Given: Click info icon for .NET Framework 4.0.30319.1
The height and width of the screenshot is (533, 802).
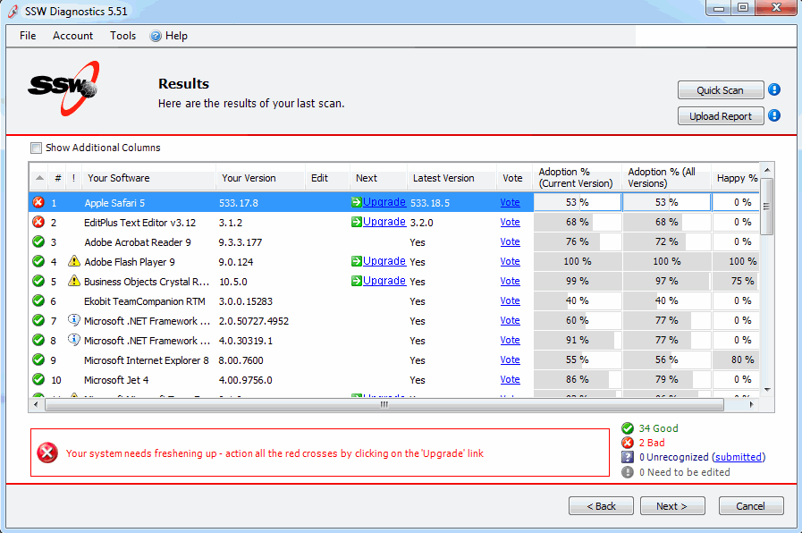Looking at the screenshot, I should (x=74, y=340).
